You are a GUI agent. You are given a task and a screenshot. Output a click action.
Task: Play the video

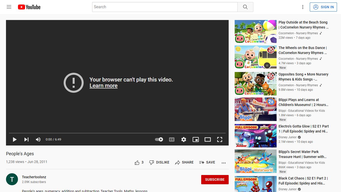click(x=15, y=139)
